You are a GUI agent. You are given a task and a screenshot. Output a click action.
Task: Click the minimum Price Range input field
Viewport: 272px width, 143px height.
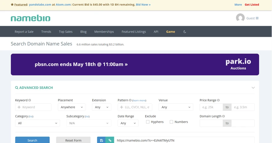point(211,107)
